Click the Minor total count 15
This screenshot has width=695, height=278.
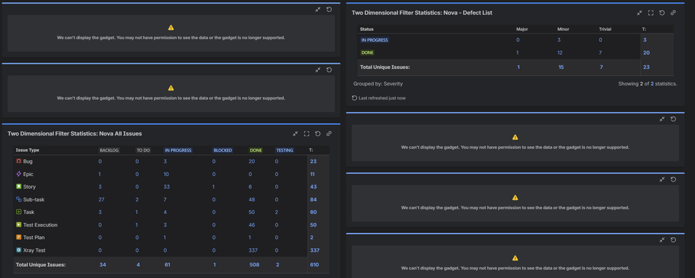pos(561,67)
